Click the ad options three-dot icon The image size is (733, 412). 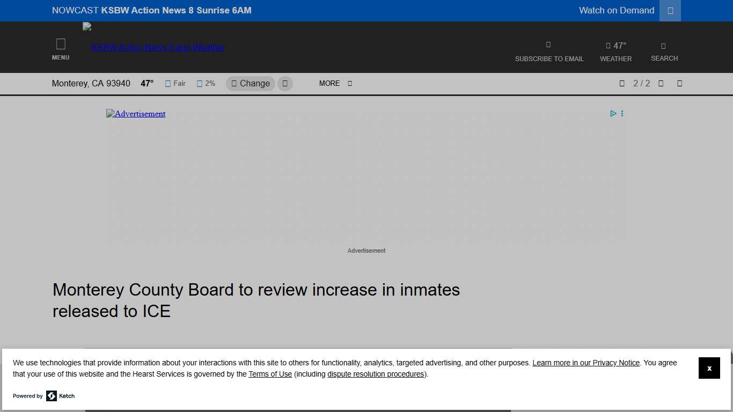[x=622, y=113]
